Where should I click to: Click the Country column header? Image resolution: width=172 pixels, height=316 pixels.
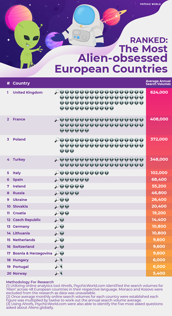pyautogui.click(x=21, y=83)
